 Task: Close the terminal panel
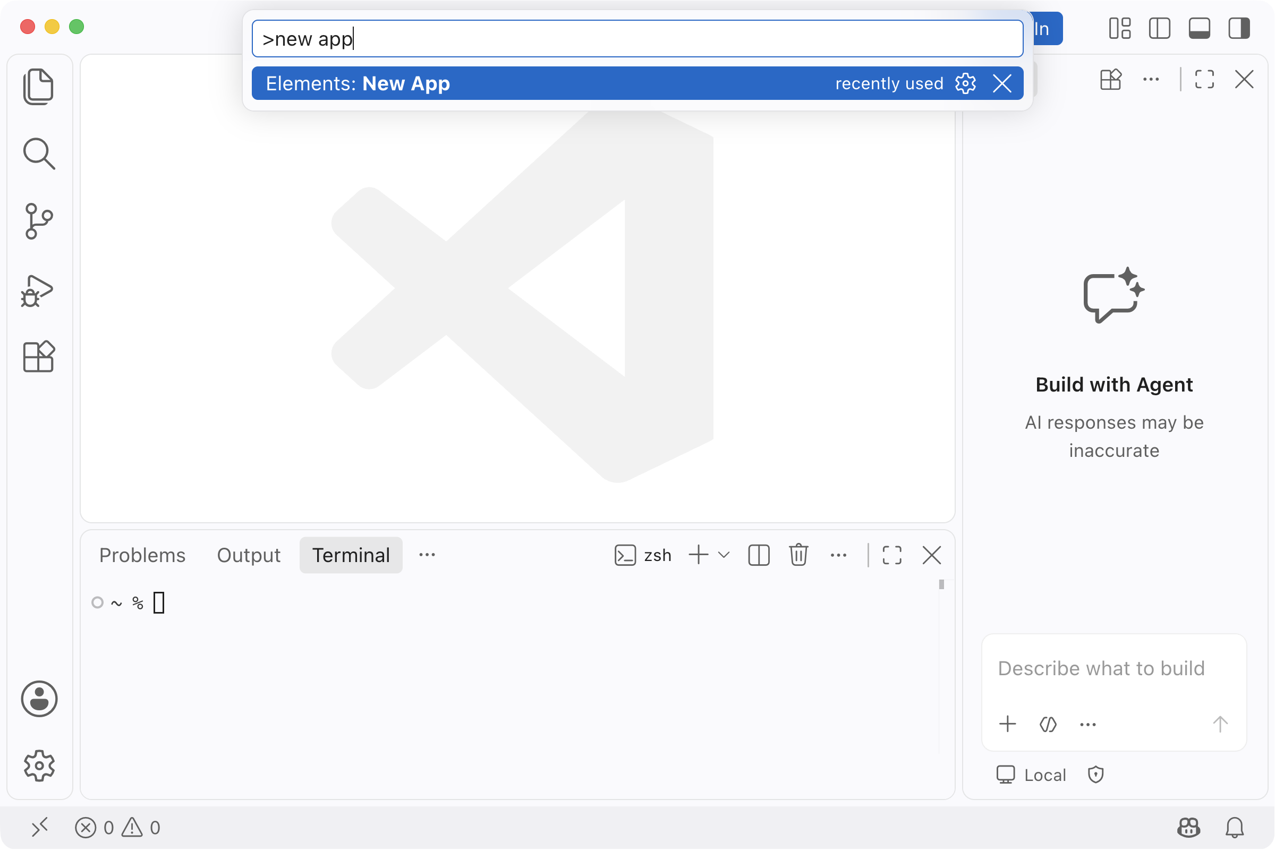click(x=931, y=555)
